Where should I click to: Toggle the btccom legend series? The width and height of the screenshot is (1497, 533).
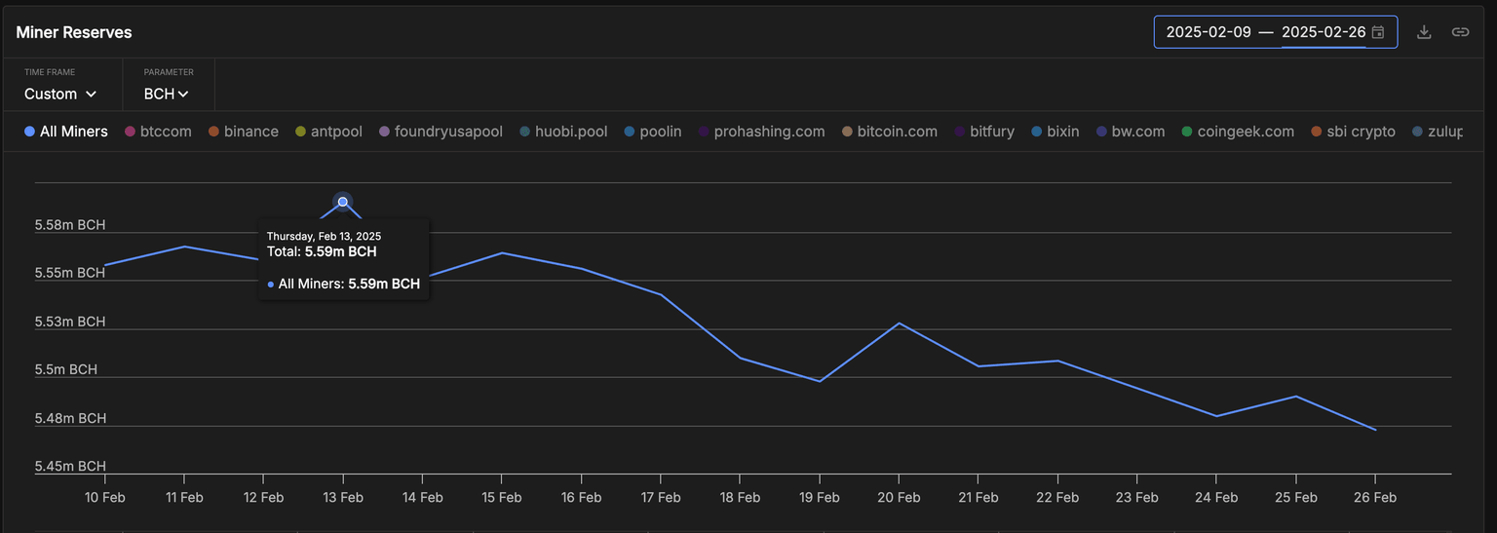pyautogui.click(x=158, y=132)
